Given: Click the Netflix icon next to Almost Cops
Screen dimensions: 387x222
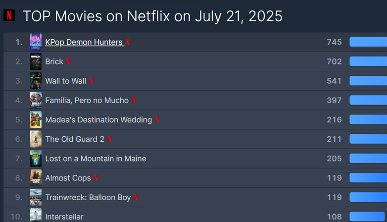Looking at the screenshot, I should [x=96, y=178].
